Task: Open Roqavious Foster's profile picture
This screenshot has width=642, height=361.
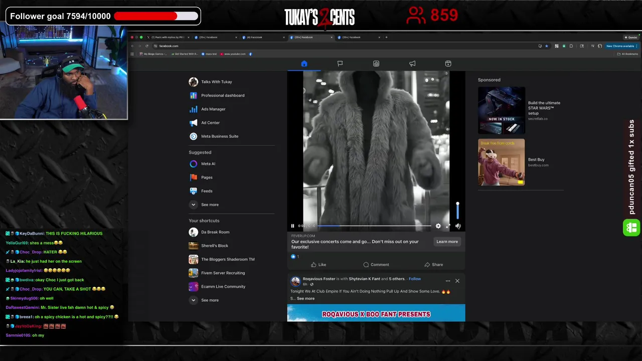Action: pyautogui.click(x=295, y=281)
